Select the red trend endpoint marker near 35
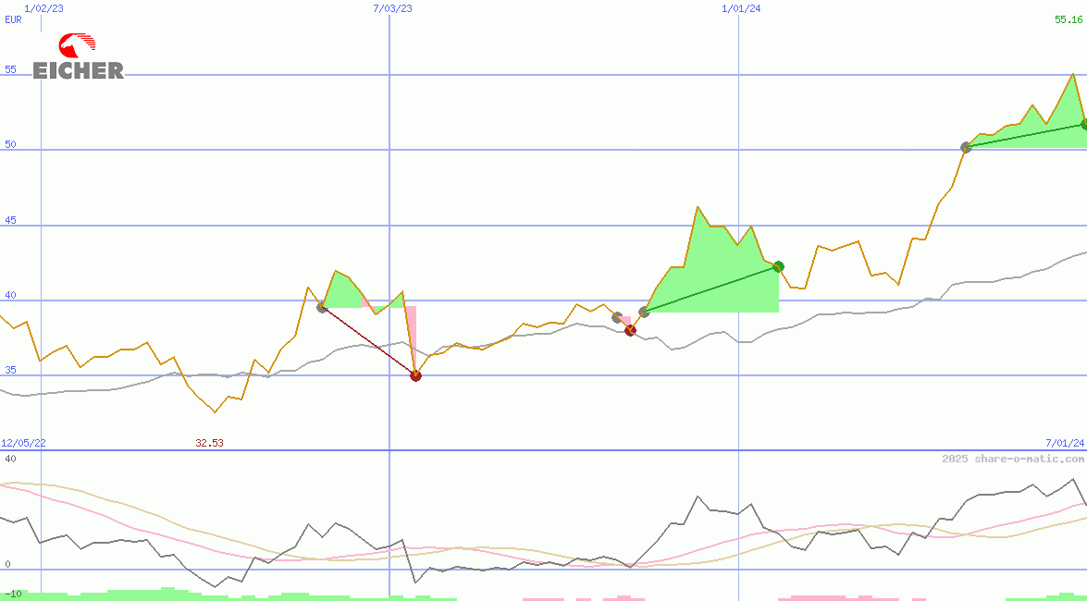Viewport: 1087px width, 601px height. [x=416, y=375]
